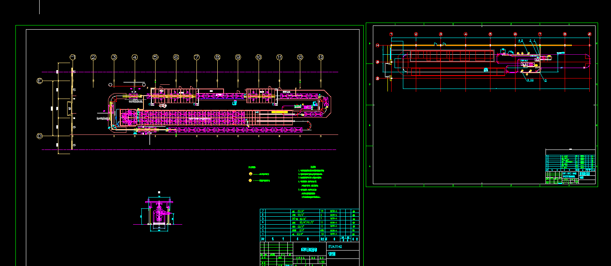Image resolution: width=611 pixels, height=266 pixels.
Task: Select the green numbered notes block
Action: 312,182
